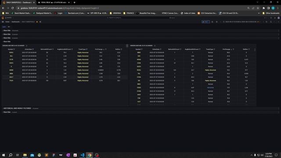Screen dimensions: 281x158
Task: Open the Other bookmarks folder
Action: (x=271, y=13)
